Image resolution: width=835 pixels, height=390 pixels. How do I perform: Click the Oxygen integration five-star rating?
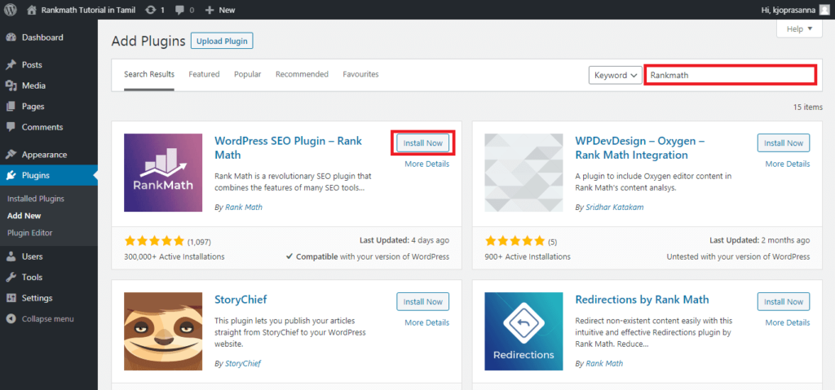pos(515,241)
